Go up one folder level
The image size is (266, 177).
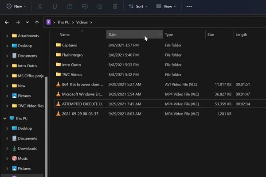tap(37, 22)
